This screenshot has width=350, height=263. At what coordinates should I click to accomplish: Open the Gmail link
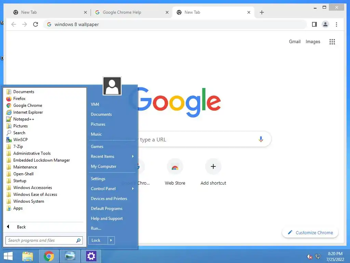(x=295, y=41)
